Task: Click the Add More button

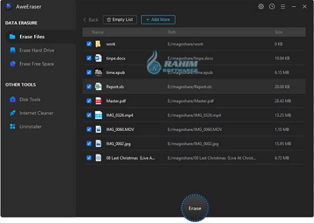Action: click(158, 19)
